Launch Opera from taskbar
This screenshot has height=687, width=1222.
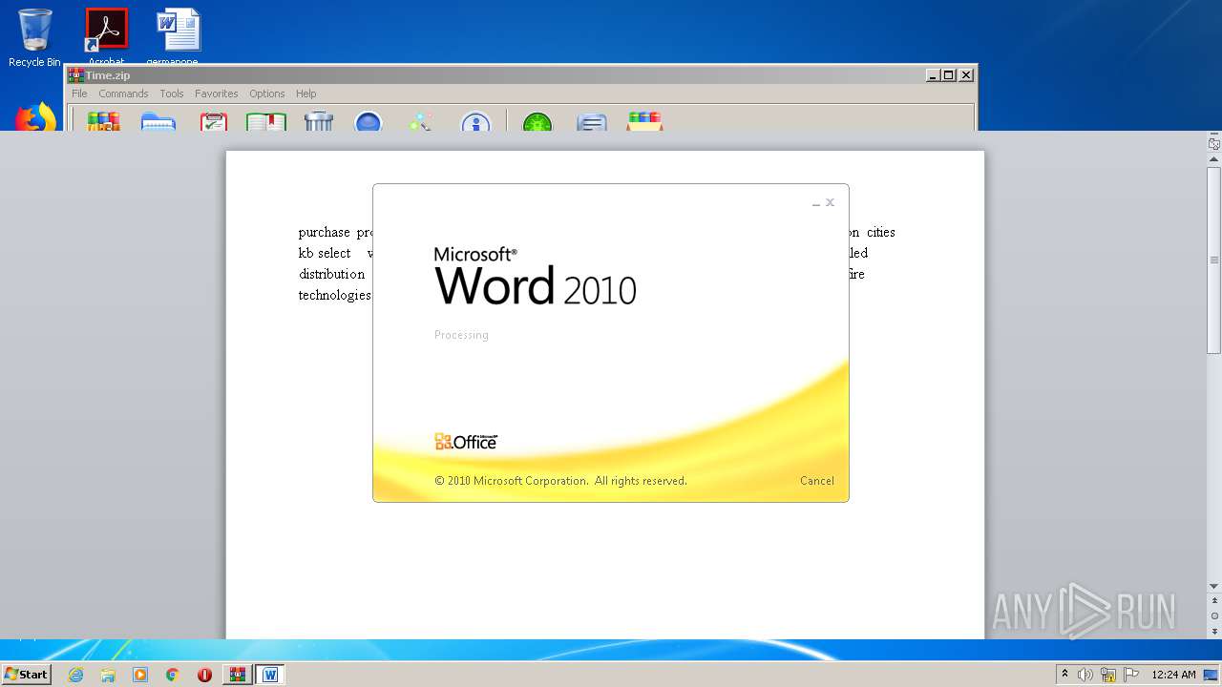click(204, 675)
